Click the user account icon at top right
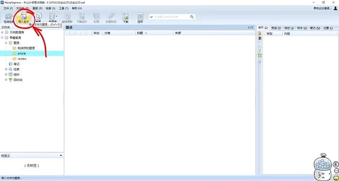339x181 pixels. pyautogui.click(x=335, y=8)
